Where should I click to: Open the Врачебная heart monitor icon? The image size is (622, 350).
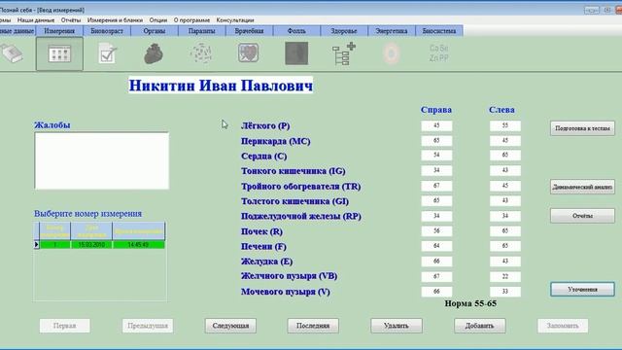pyautogui.click(x=249, y=53)
